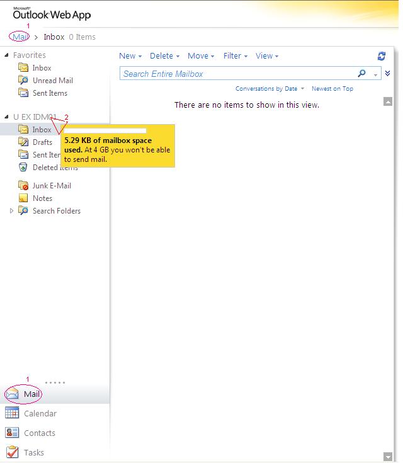Open the Calendar icon in the navigation pane
The image size is (403, 463).
coord(12,413)
